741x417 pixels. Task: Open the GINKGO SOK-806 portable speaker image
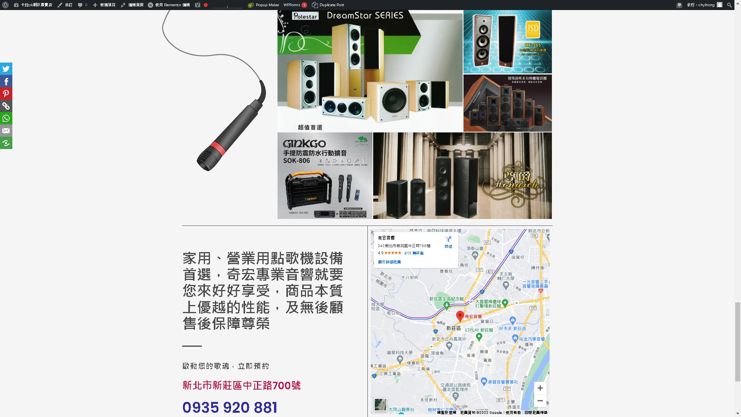(x=325, y=176)
